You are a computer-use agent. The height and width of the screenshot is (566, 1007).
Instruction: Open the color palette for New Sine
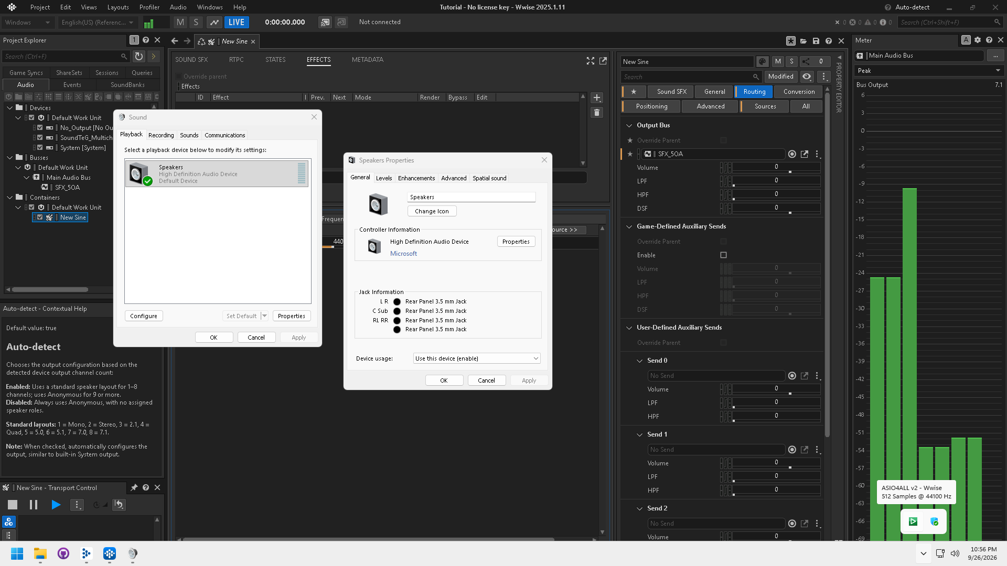[x=762, y=61]
